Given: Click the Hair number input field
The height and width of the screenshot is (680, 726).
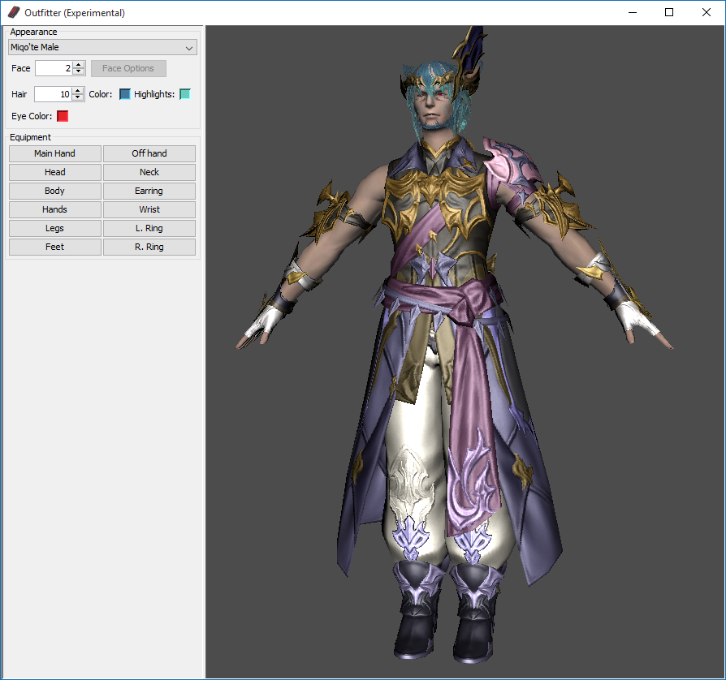Looking at the screenshot, I should (x=53, y=95).
